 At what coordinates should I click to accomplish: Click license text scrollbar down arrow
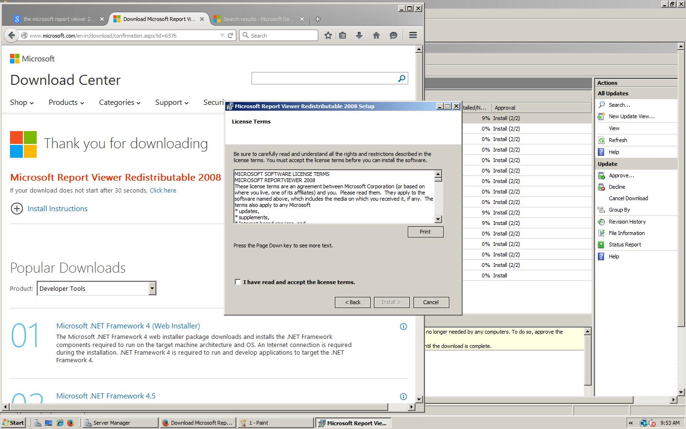[x=438, y=219]
